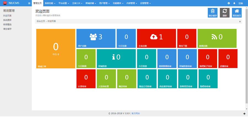
Task: Open 微信精选 in the sidebar
Action: tap(7, 24)
